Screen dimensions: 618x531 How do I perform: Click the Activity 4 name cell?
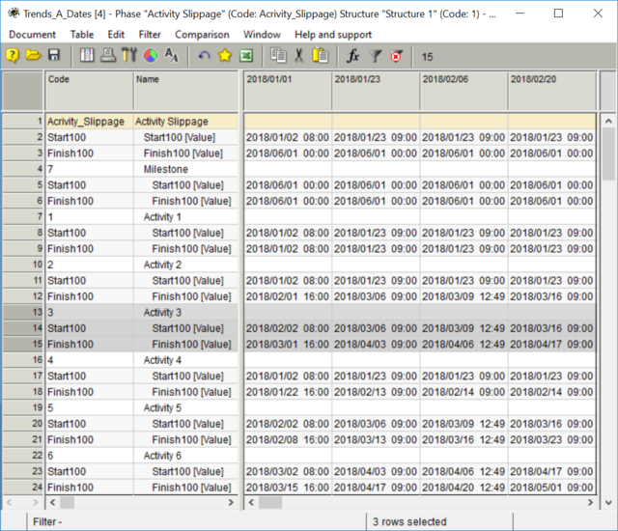point(186,360)
